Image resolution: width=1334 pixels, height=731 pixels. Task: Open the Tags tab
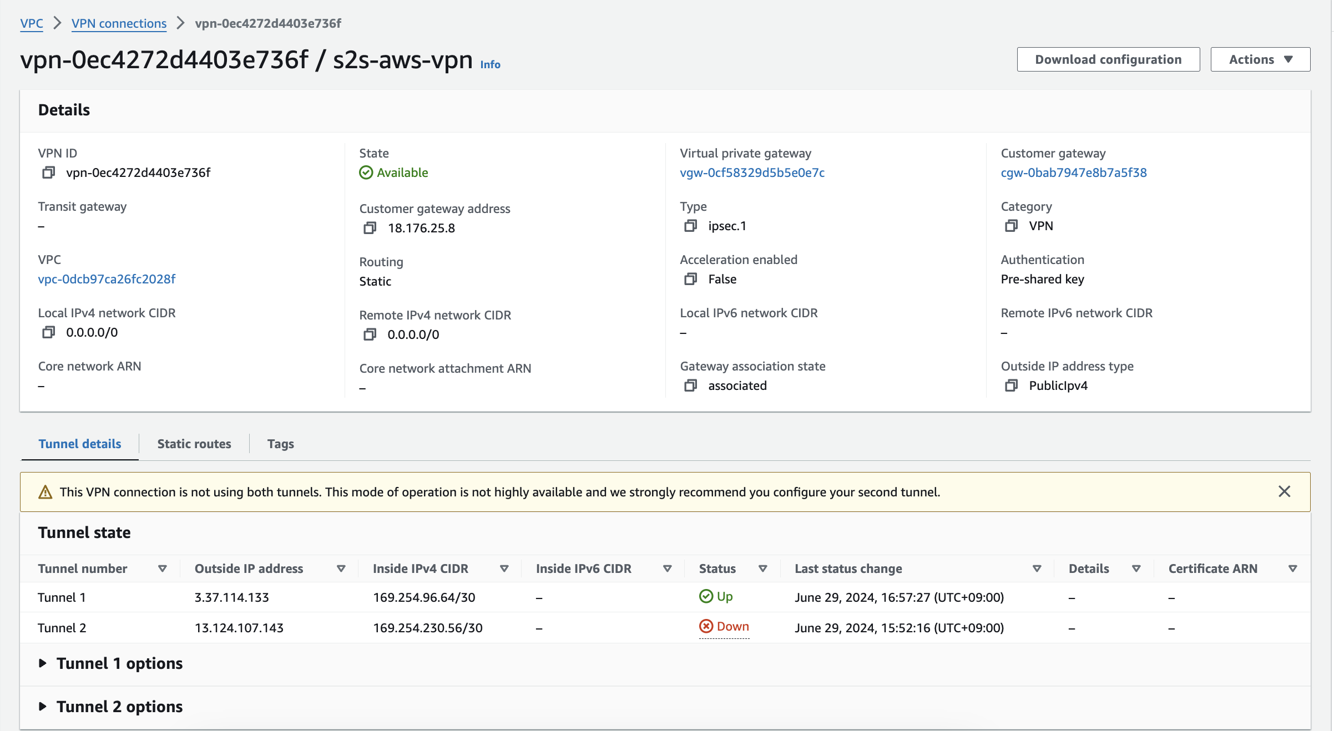tap(280, 444)
